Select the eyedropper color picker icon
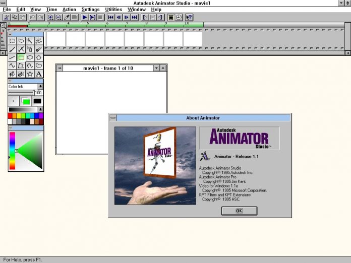The image size is (351, 263). (67, 18)
